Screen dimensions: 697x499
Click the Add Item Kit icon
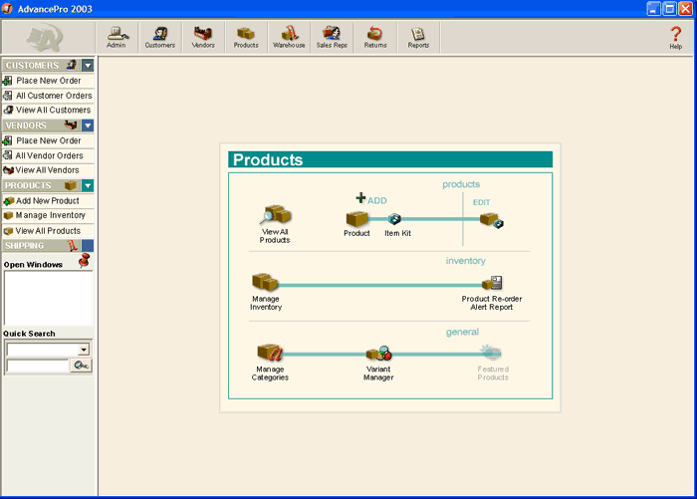[x=394, y=219]
